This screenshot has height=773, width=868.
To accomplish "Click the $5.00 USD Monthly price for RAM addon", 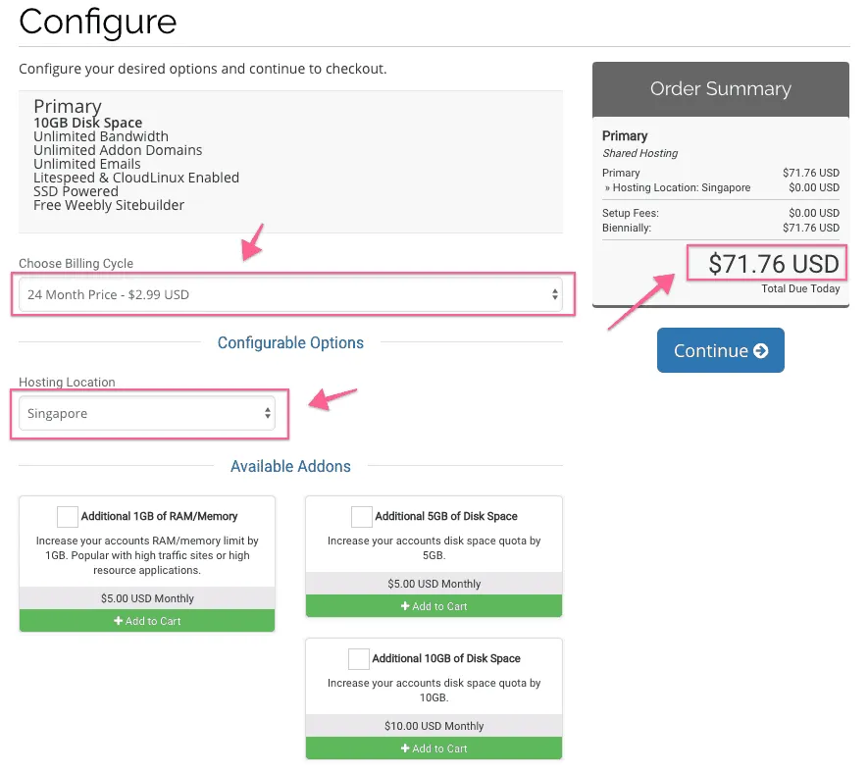I will [x=147, y=598].
